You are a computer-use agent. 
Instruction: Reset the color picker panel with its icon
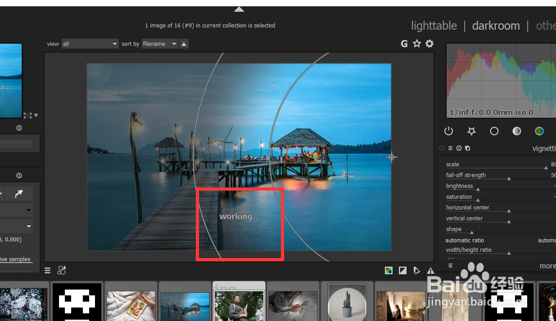pyautogui.click(x=19, y=176)
